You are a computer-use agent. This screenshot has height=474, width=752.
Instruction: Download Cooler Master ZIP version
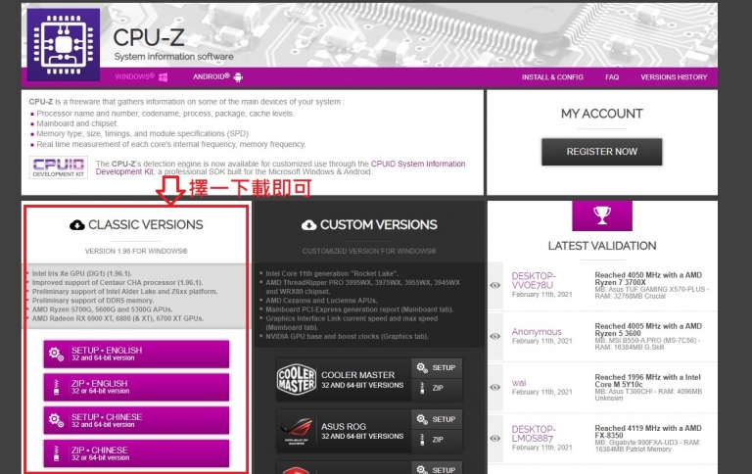click(437, 388)
